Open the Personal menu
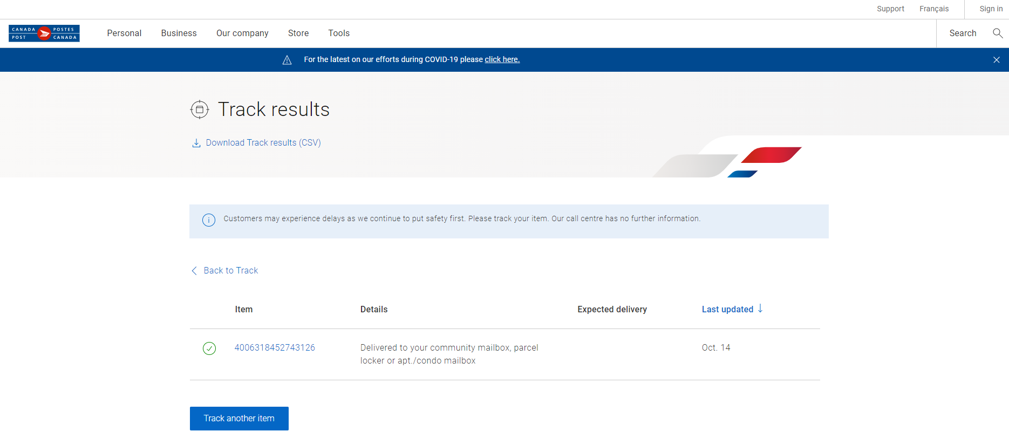 click(124, 33)
